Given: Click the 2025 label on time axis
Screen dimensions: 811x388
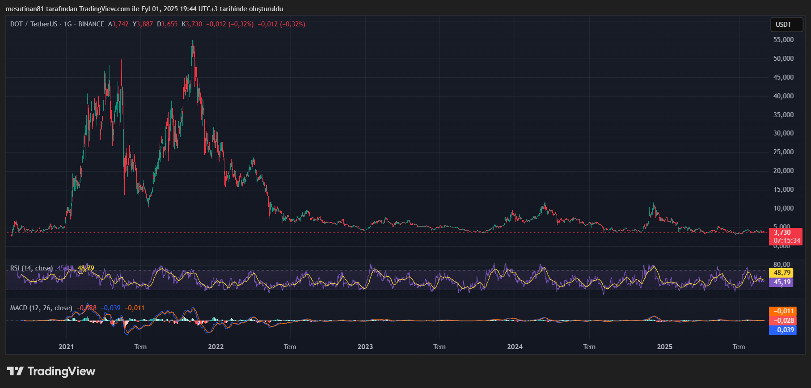Looking at the screenshot, I should [664, 347].
